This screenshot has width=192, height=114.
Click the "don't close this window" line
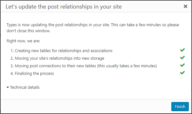coord(28,31)
